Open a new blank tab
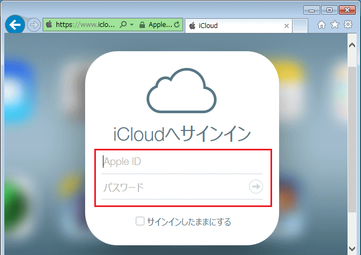 [300, 25]
